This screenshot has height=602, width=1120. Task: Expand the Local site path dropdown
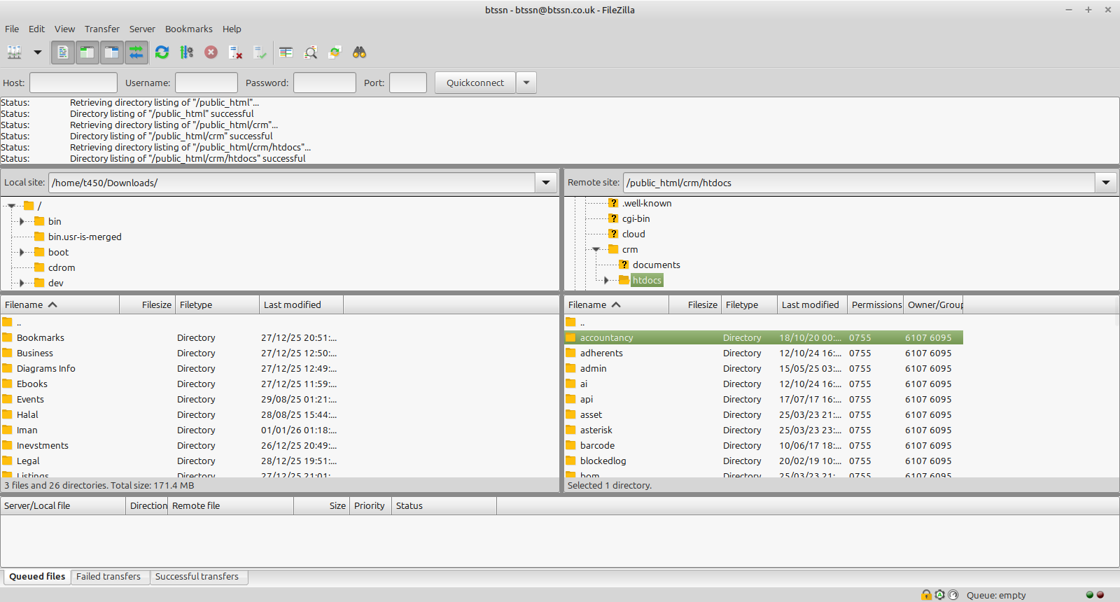point(546,183)
